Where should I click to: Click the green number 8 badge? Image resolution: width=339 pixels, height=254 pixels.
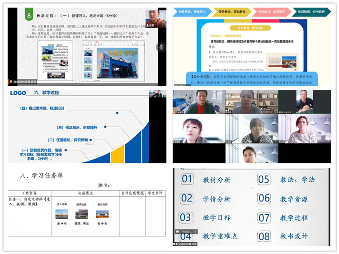click(x=29, y=14)
